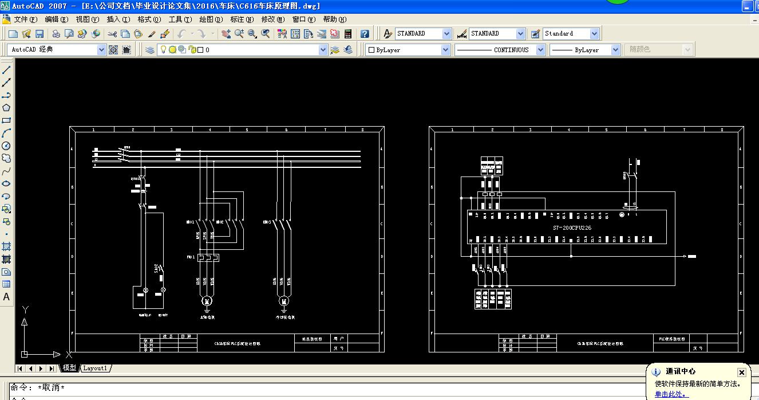Click the Cut scissors icon
Viewport: 759px width, 400px height.
point(112,34)
